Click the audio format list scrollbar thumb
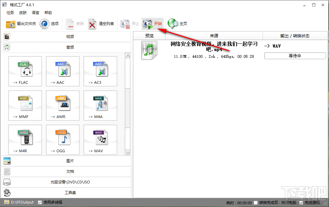This screenshot has width=329, height=207. 128,108
